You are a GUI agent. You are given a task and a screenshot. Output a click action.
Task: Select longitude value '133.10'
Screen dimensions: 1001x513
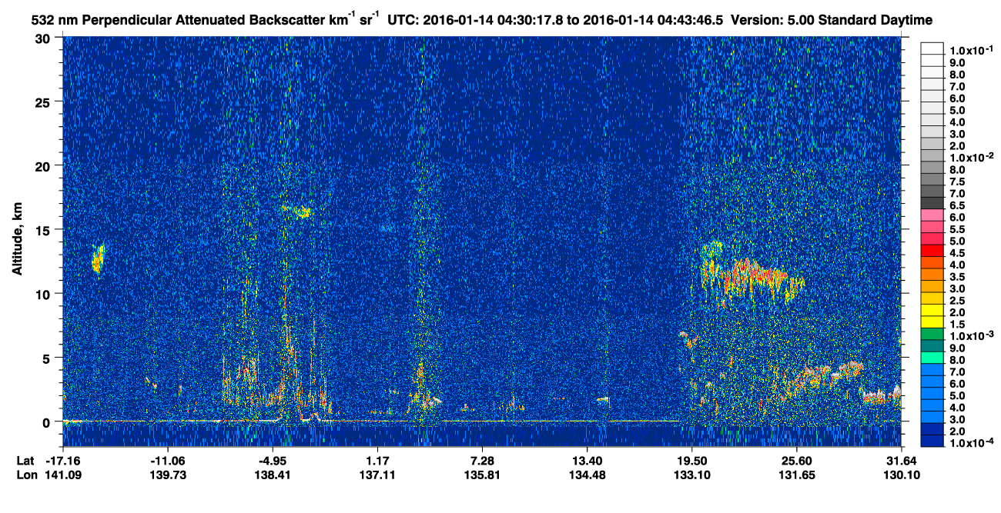tap(691, 475)
